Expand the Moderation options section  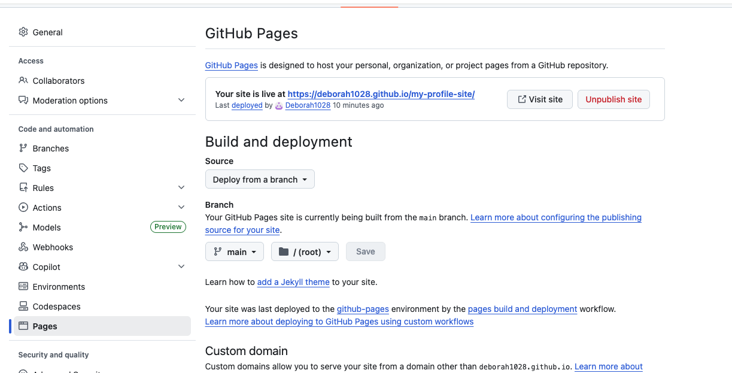[181, 101]
